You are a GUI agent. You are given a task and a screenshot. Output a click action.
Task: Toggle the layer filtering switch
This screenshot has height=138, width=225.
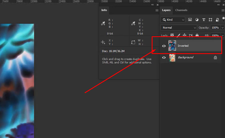[223, 20]
